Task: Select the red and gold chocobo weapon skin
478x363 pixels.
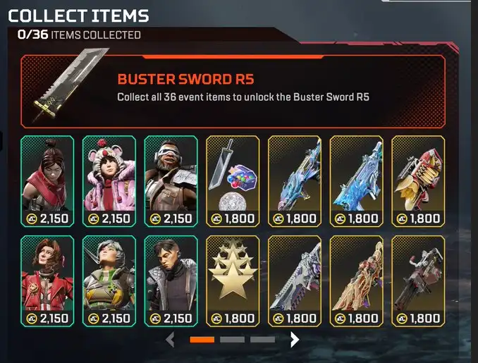Action: (418, 181)
